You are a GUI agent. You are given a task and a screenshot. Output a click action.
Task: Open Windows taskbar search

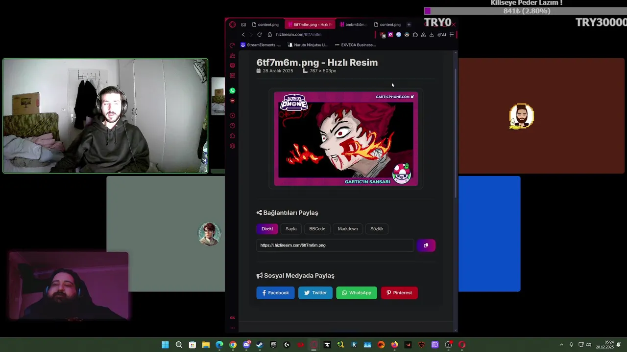point(179,345)
